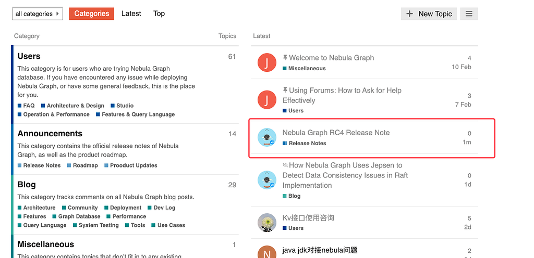Open Nebula Graph RC4 Release Note topic

(x=336, y=133)
